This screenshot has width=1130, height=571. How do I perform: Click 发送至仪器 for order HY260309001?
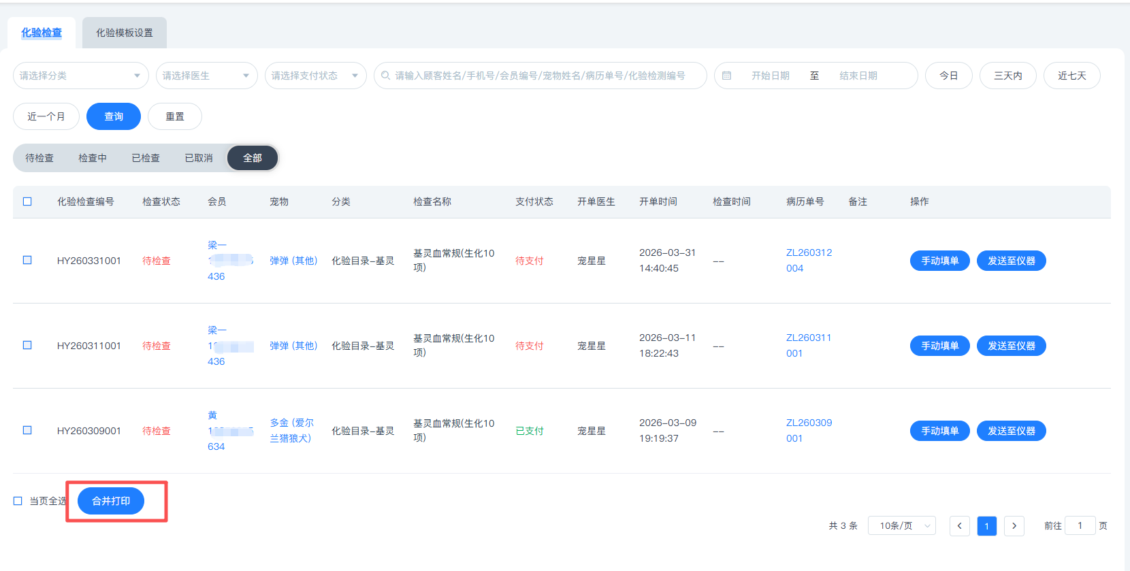coord(1011,431)
